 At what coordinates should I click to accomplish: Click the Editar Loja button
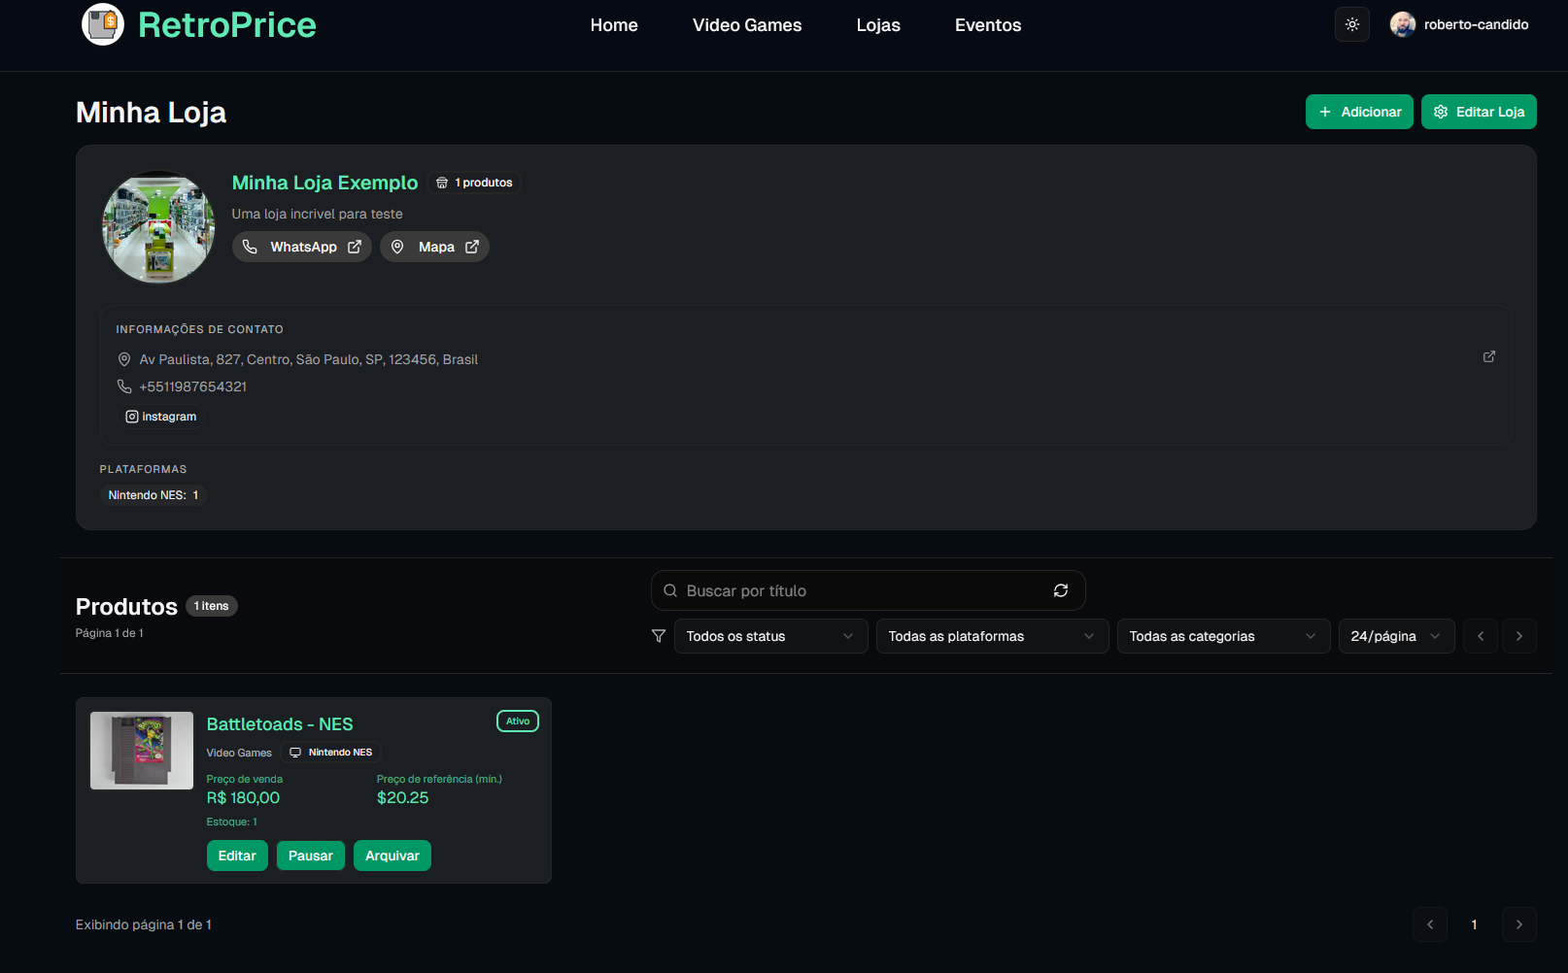[1478, 112]
